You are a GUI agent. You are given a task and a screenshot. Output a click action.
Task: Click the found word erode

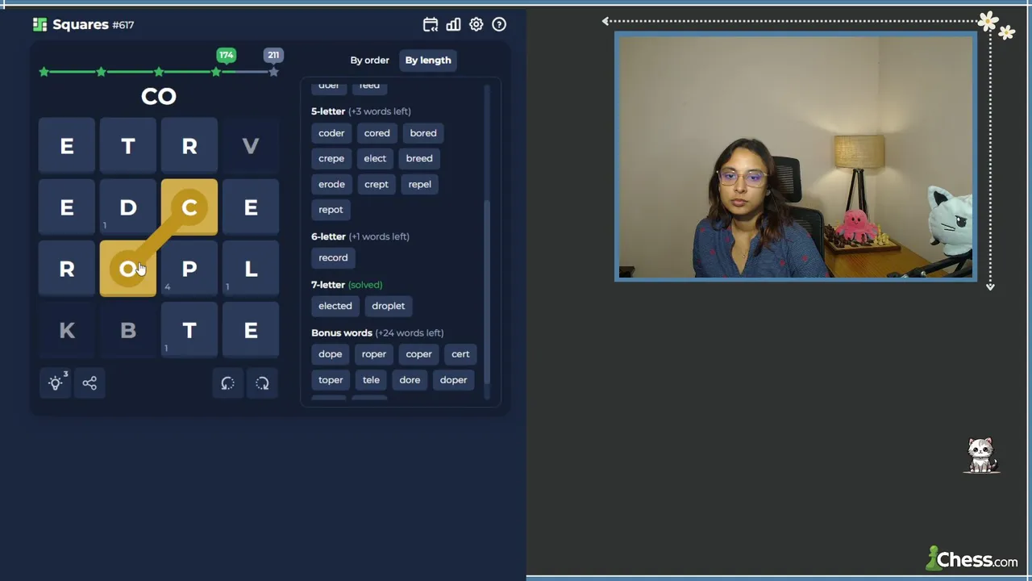tap(331, 184)
